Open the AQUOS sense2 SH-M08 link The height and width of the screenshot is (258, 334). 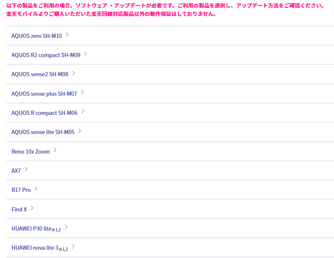click(x=40, y=74)
